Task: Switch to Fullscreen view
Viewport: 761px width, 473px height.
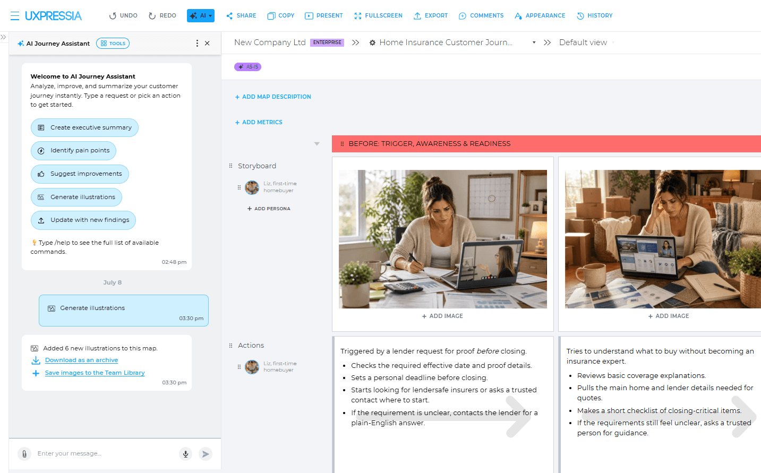Action: (x=378, y=16)
